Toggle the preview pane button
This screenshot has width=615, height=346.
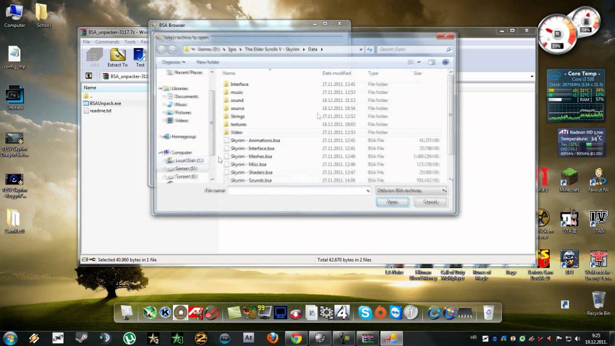431,62
